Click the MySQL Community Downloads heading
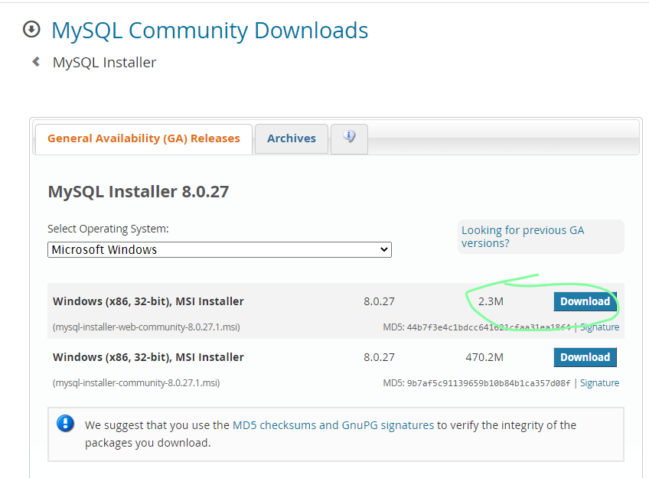Screen dimensions: 649x478 (x=210, y=30)
